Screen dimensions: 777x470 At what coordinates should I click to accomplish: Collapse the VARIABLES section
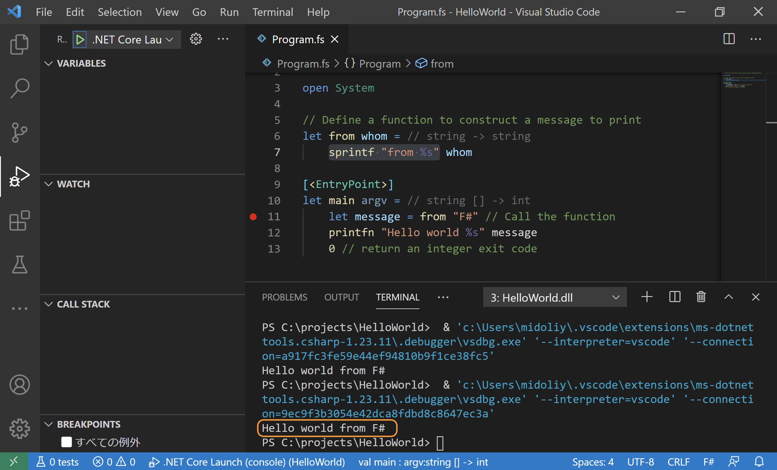click(49, 63)
